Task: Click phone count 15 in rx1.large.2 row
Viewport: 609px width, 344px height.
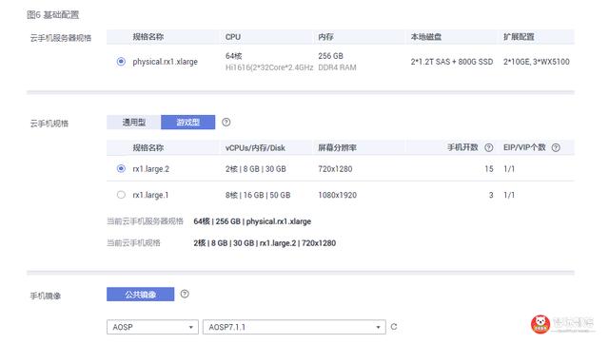Action: click(x=488, y=169)
